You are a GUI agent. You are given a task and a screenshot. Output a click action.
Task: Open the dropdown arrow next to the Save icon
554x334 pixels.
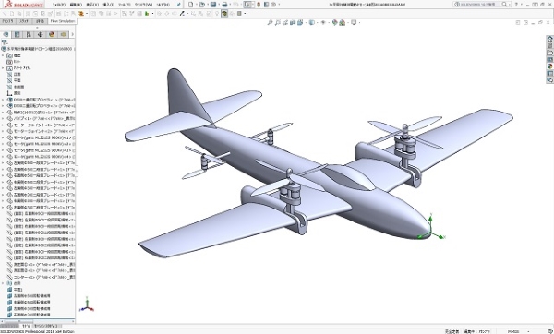pos(218,5)
